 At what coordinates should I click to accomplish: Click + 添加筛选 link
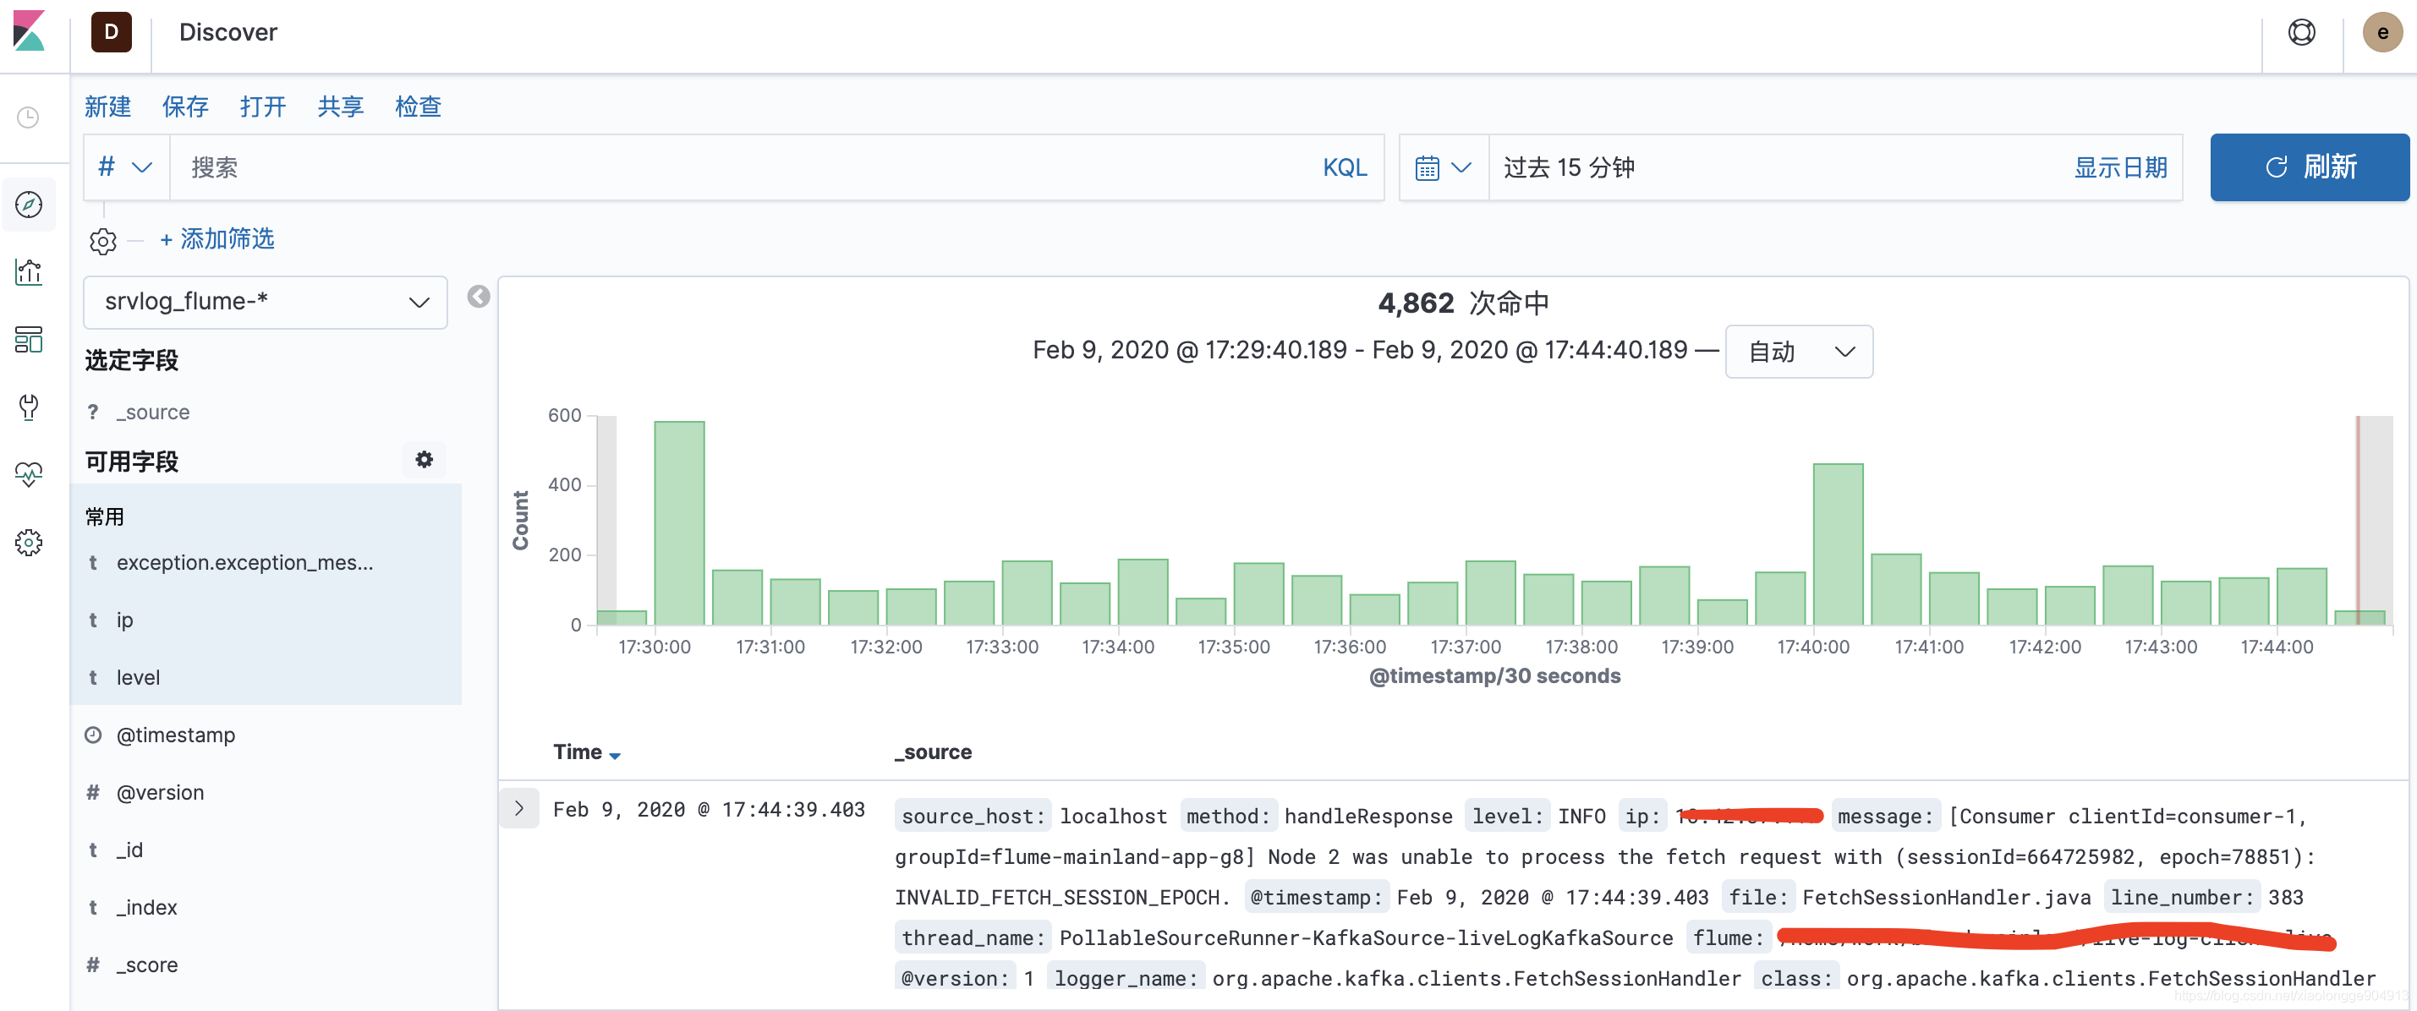click(x=216, y=239)
